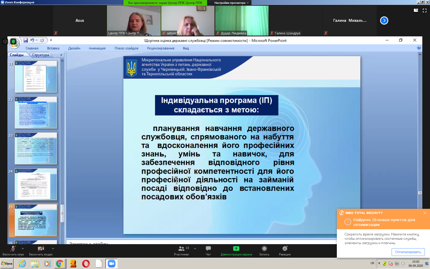Image resolution: width=430 pixels, height=269 pixels.
Task: Switch Zoom gallery view layout icon
Action: pyautogui.click(x=416, y=10)
